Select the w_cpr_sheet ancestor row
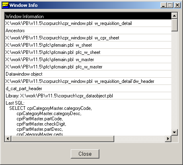 pos(88,38)
